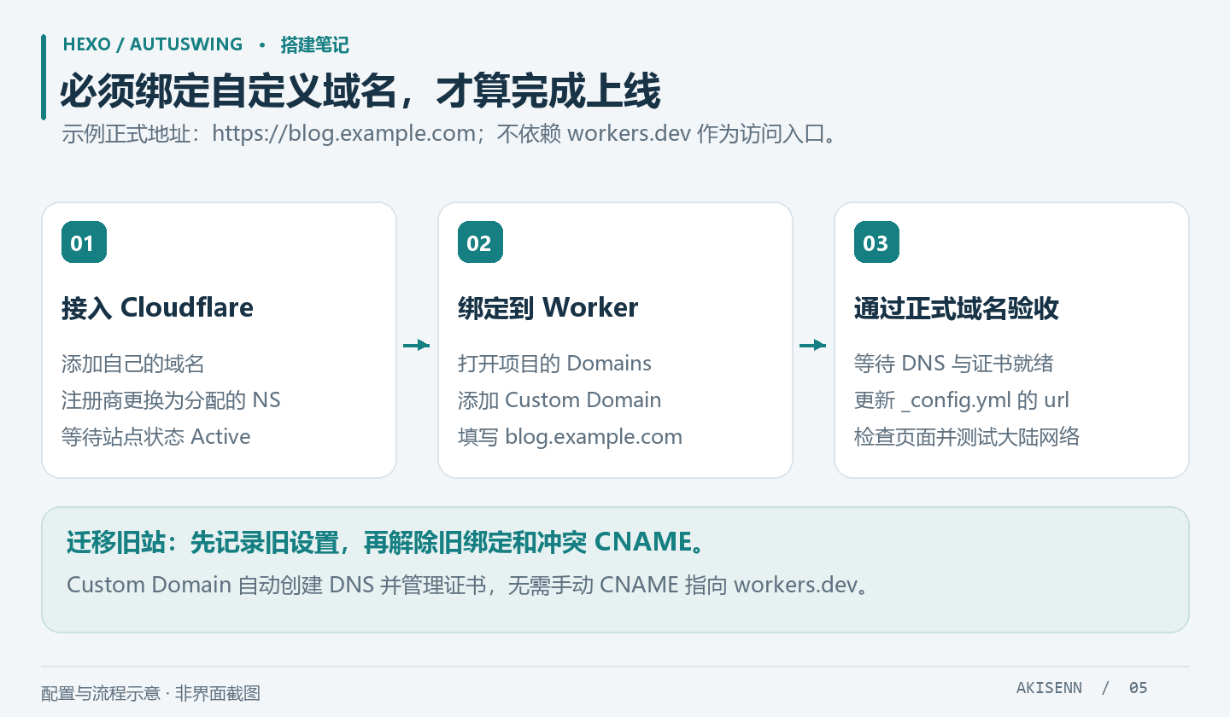
Task: Click the title '必须绑定自定义域名，才算完成上线'
Action: click(x=360, y=90)
